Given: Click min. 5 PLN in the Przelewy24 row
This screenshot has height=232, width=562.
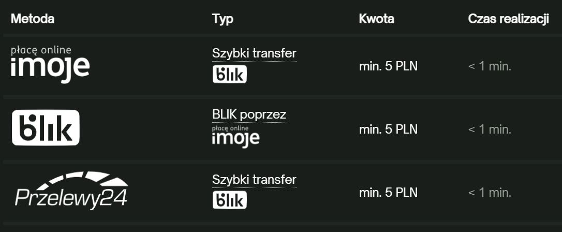Looking at the screenshot, I should point(388,193).
